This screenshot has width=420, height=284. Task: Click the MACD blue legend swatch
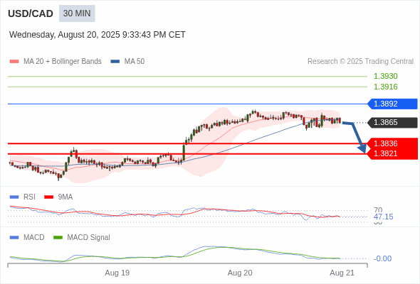coord(14,238)
